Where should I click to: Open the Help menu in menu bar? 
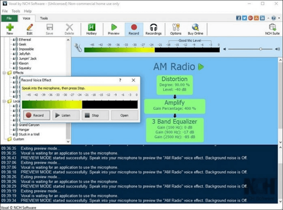pos(28,11)
